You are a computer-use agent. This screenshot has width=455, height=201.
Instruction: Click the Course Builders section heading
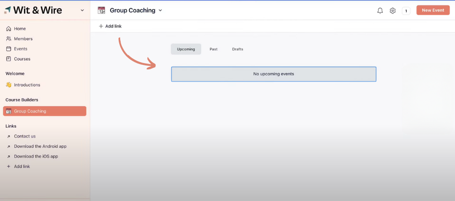[x=22, y=100]
